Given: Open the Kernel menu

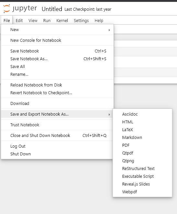Looking at the screenshot, I should coord(62,20).
